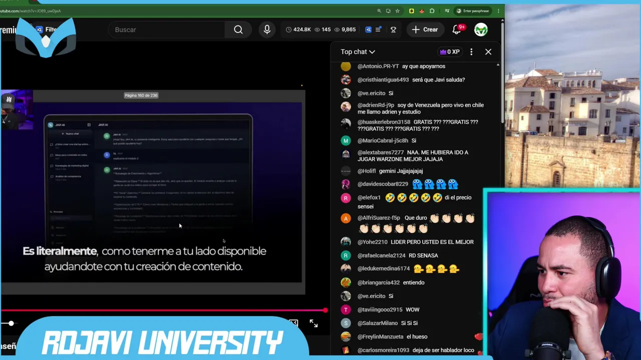
Task: Open the yellow extension icon in browser toolbar
Action: (411, 10)
